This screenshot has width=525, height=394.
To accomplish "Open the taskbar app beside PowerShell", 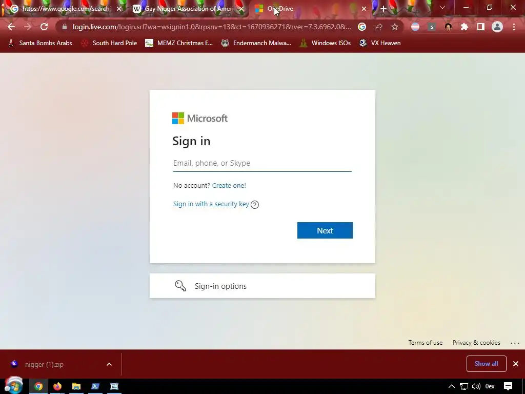I will tap(114, 386).
